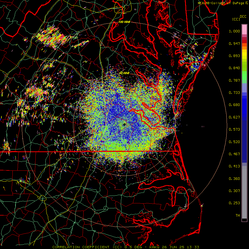Click the 0.360 scale value
Image resolution: width=249 pixels, height=249 pixels.
[x=234, y=179]
